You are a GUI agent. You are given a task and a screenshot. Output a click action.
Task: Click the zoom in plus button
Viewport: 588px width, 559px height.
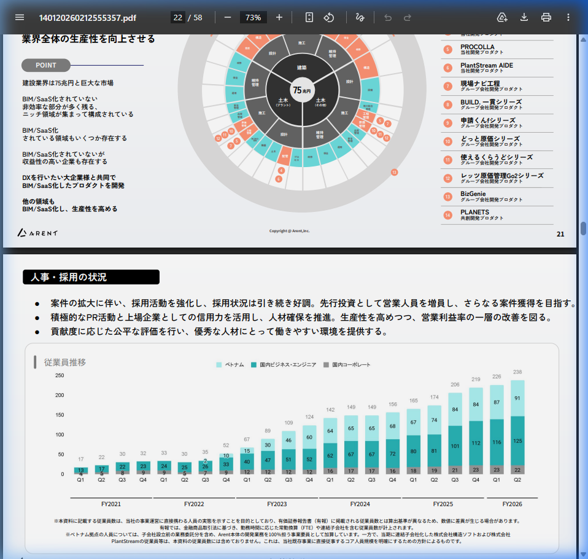tap(279, 17)
